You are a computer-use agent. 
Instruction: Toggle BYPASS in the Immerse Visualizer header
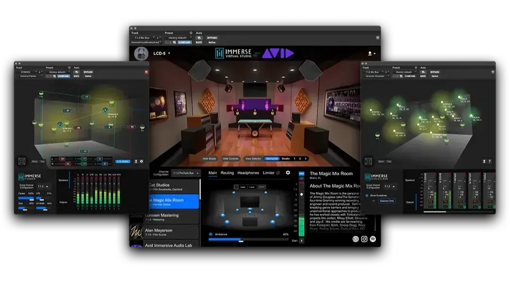click(x=435, y=72)
